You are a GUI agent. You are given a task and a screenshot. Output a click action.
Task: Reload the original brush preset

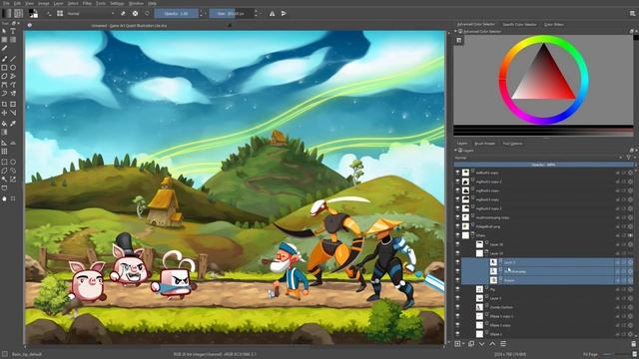147,13
